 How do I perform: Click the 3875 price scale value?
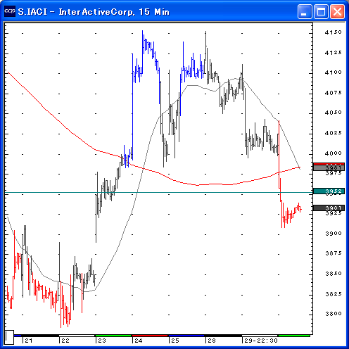(333, 253)
